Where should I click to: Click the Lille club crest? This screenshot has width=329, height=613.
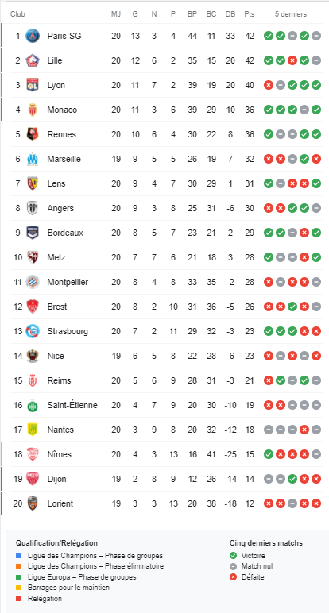click(x=33, y=60)
